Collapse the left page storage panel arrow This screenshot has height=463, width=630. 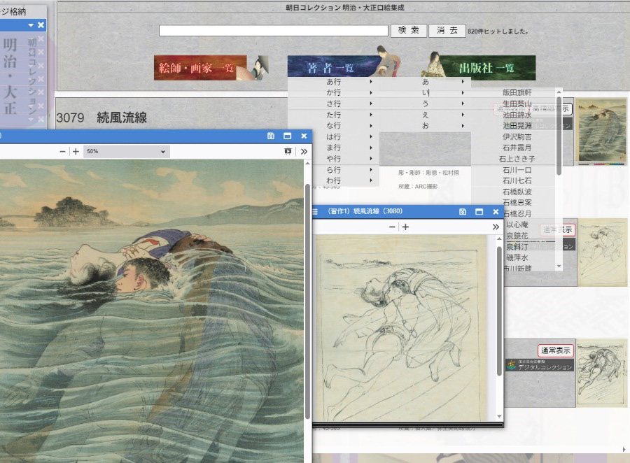[31, 25]
